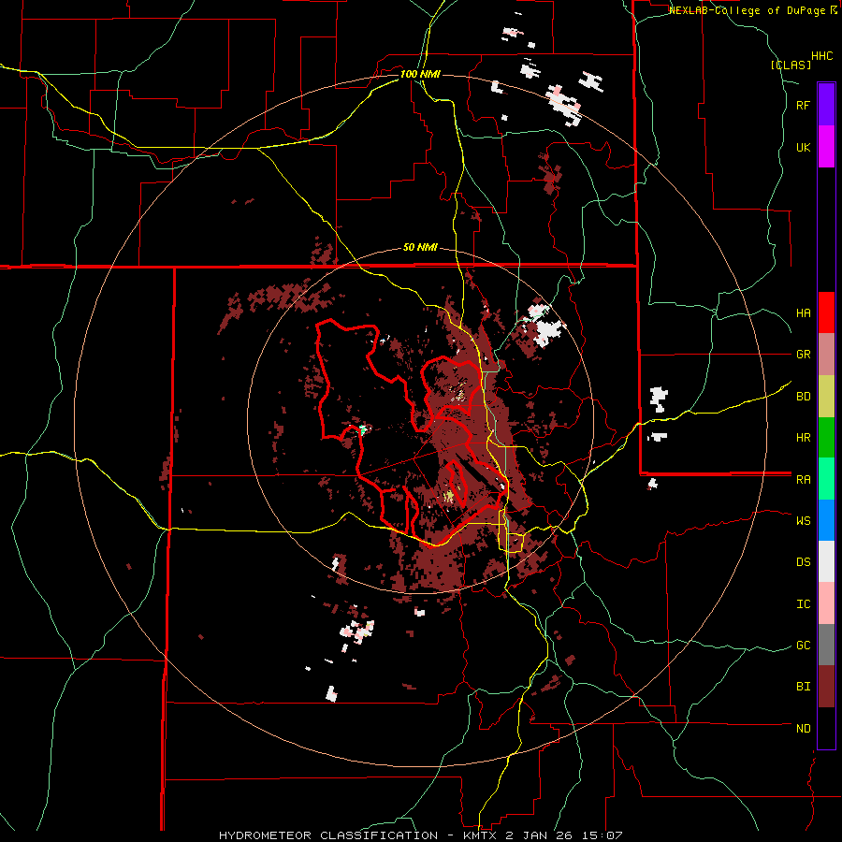Click the 100 NMI range ring label

[420, 74]
